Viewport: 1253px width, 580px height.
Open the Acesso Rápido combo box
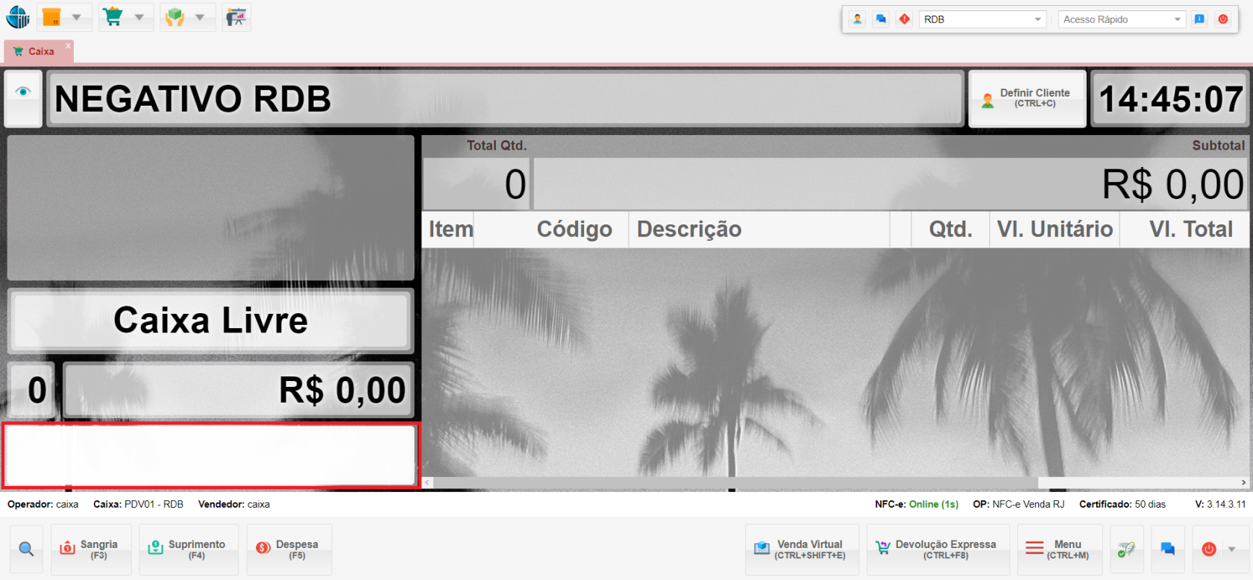(1121, 19)
